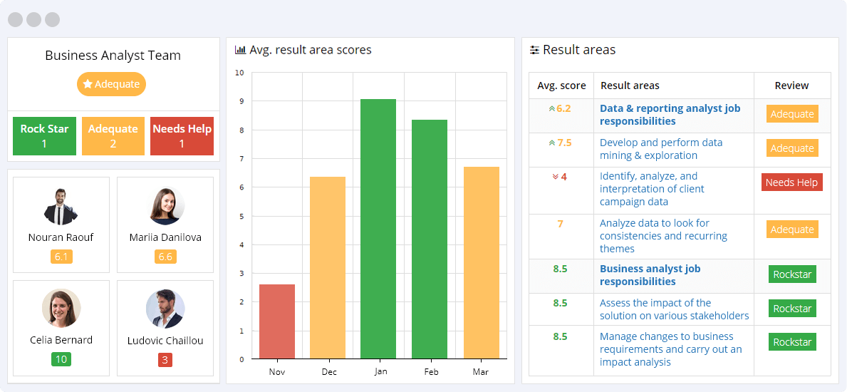The height and width of the screenshot is (392, 847).
Task: Click the green up arrows next to 7.5
Action: 551,143
